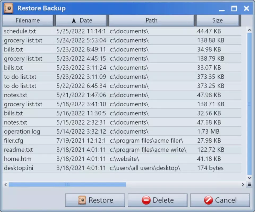255x212 pixels.
Task: Click the 41.18 KB size cell
Action: (x=209, y=159)
